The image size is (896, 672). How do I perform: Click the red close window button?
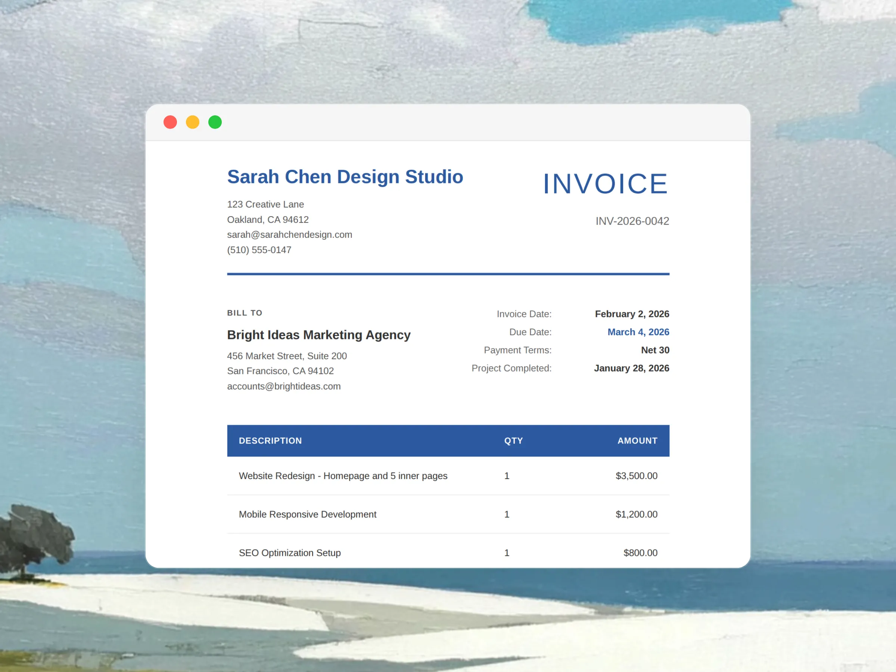coord(170,122)
